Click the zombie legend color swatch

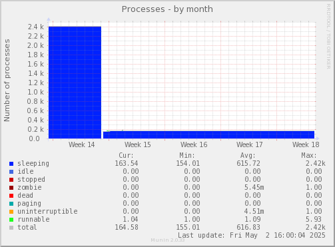click(11, 188)
